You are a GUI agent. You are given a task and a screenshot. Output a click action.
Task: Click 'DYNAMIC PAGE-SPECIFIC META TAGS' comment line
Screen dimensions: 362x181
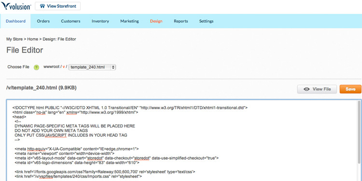(x=75, y=126)
